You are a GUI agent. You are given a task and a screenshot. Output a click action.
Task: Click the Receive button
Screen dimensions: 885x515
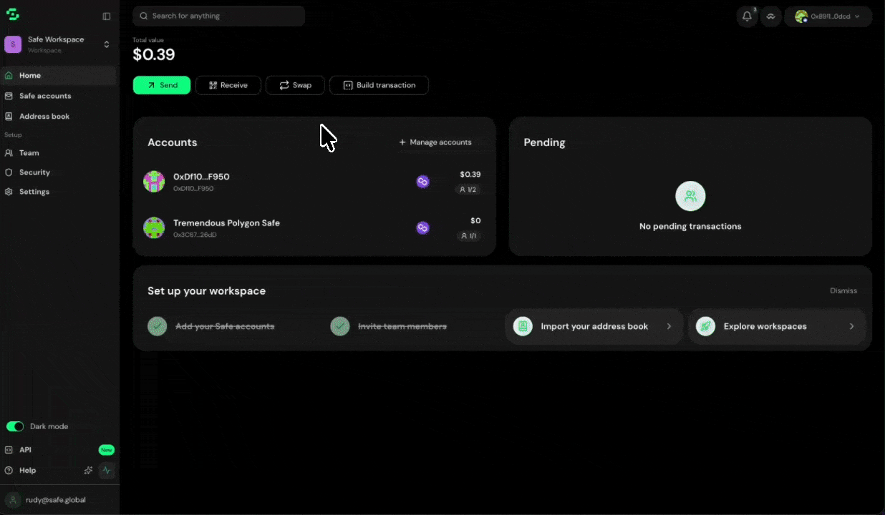228,85
